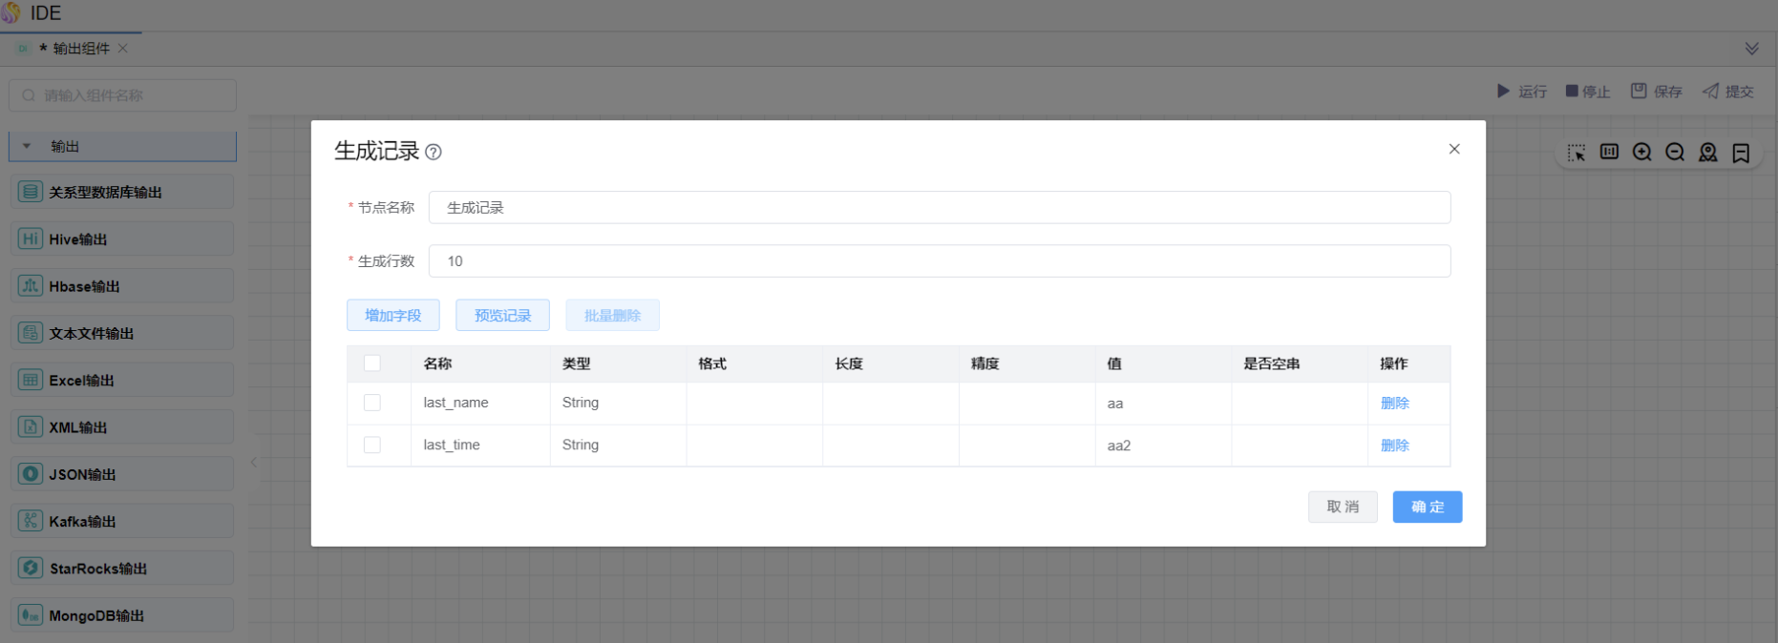Viewport: 1778px width, 643px height.
Task: Click the StarRocks输出 component icon
Action: (31, 568)
